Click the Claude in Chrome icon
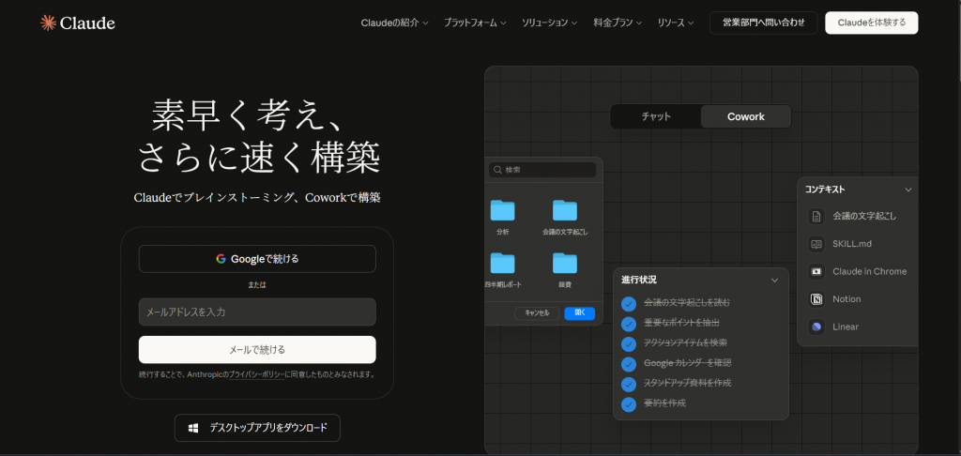 816,271
